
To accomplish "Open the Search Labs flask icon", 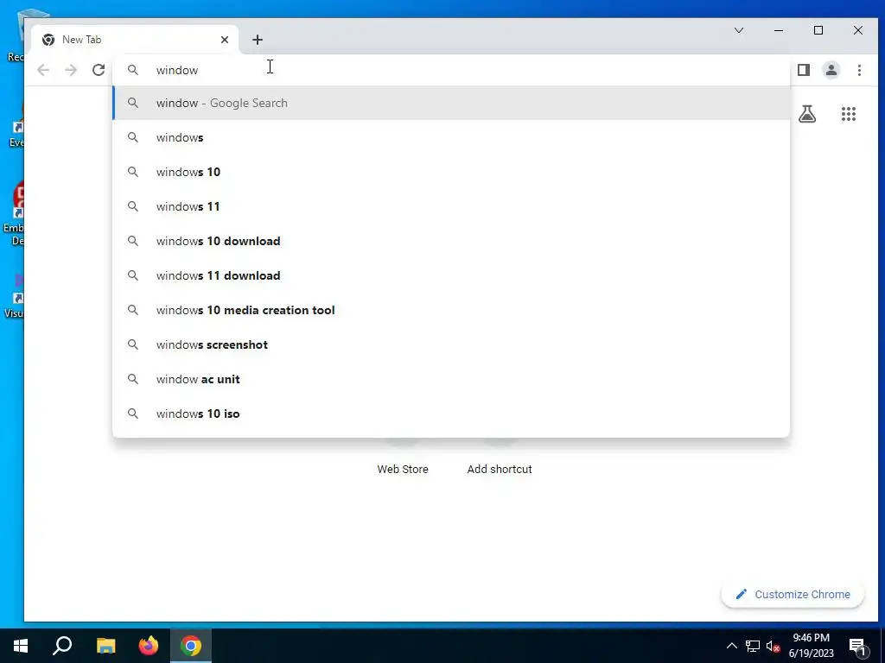I will (807, 115).
